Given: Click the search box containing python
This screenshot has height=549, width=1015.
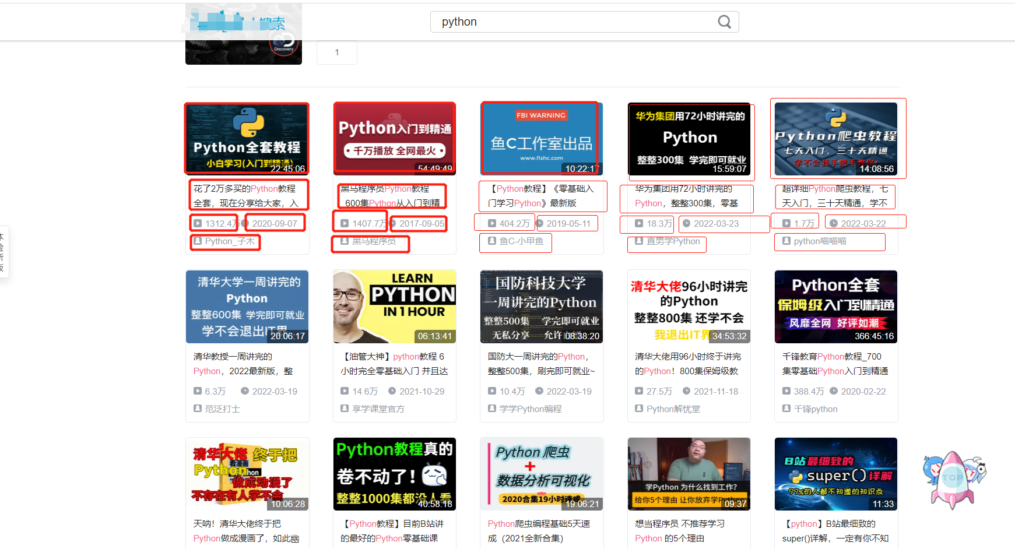Looking at the screenshot, I should tap(584, 22).
